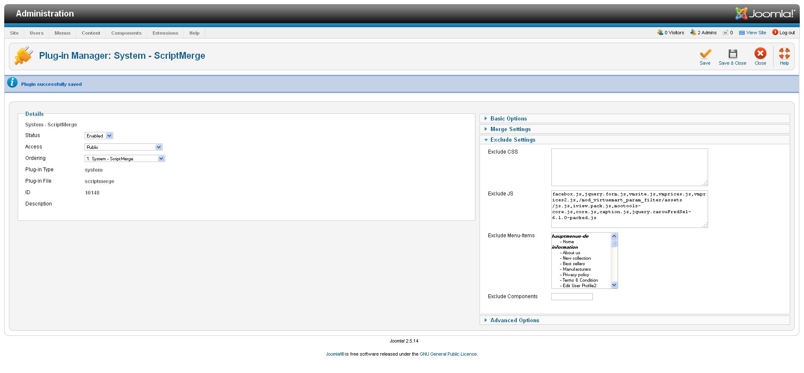
Task: Expand the Basic Options panel
Action: [508, 119]
